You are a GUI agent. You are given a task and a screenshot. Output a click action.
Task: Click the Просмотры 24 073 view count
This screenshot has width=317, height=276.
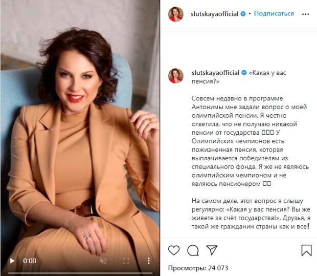pos(198,268)
